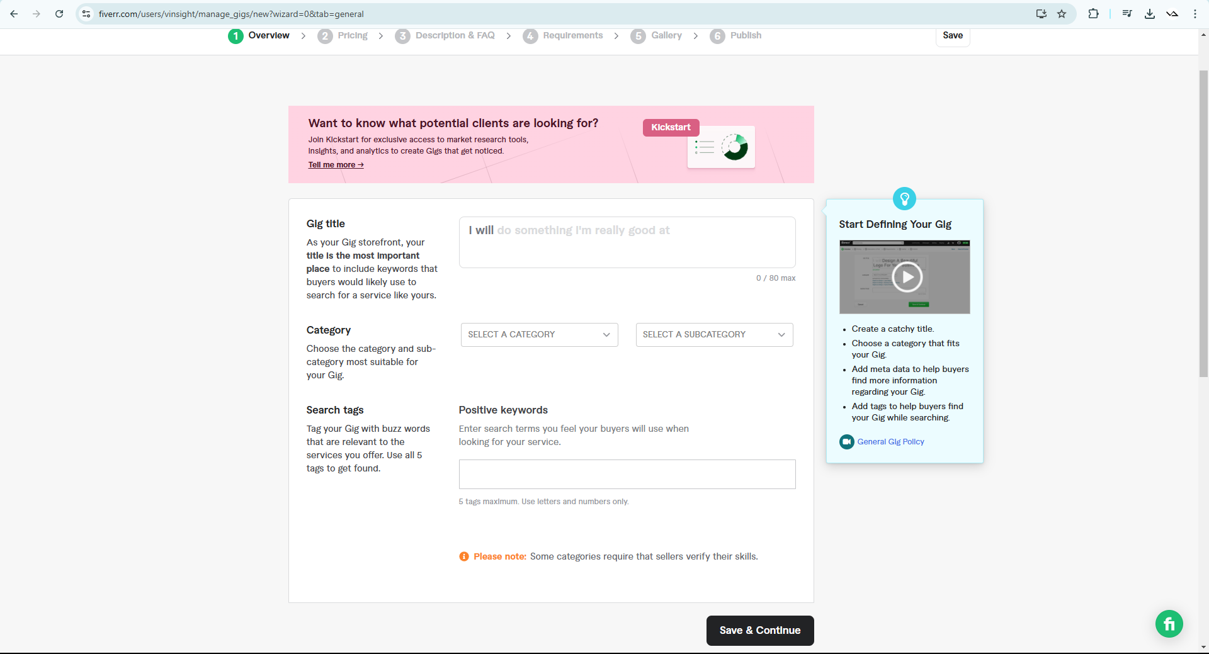Screen dimensions: 1209x654
Task: Click the Save & Continue button
Action: pyautogui.click(x=759, y=630)
